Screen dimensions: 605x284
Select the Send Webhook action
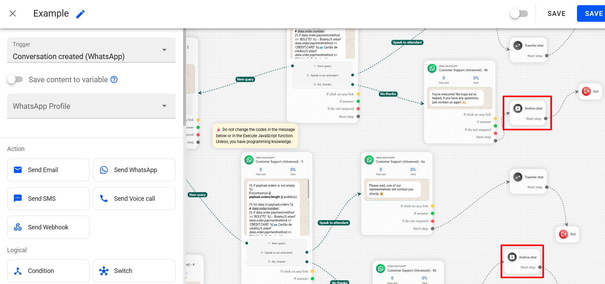48,227
